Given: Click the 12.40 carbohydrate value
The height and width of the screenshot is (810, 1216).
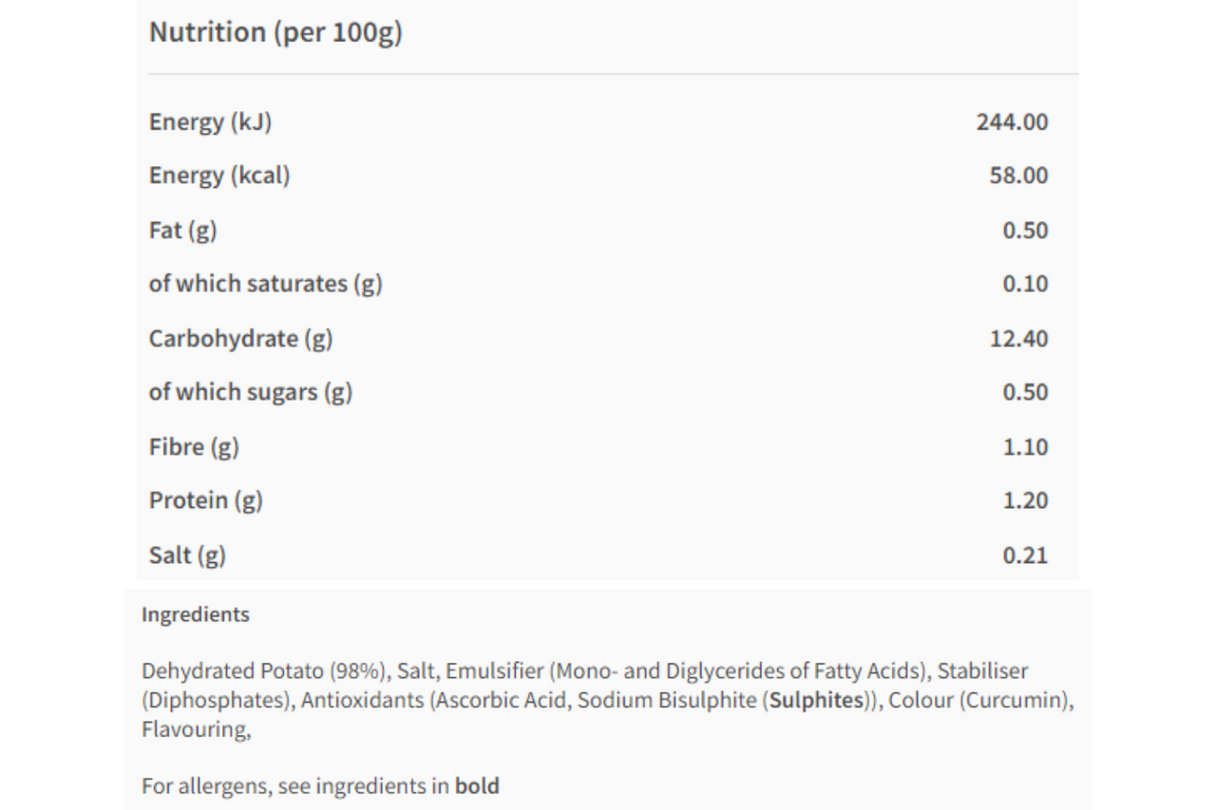Looking at the screenshot, I should click(1018, 339).
